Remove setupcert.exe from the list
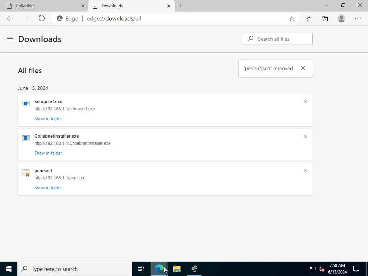368x276 pixels. 305,102
